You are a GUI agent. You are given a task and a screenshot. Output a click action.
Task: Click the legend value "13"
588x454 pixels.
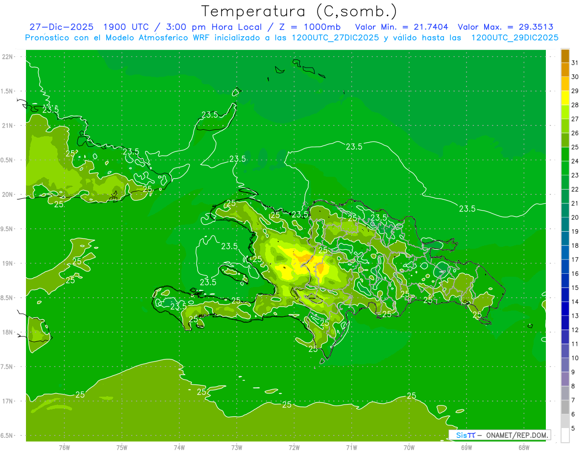pyautogui.click(x=575, y=316)
